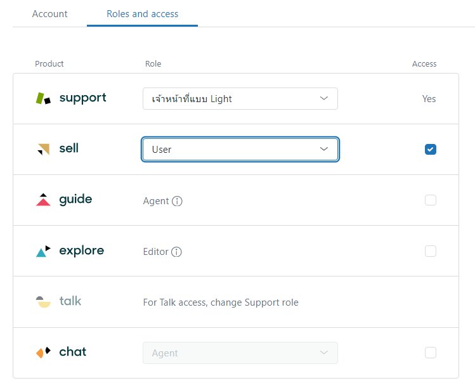The width and height of the screenshot is (475, 390).
Task: Click the 'guide' product name
Action: click(75, 200)
